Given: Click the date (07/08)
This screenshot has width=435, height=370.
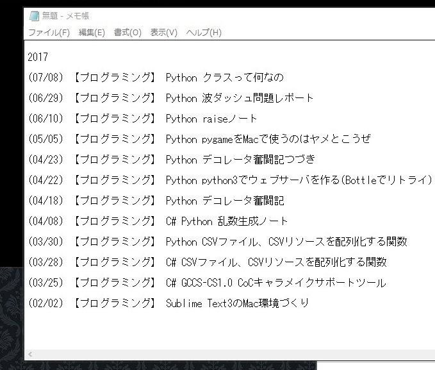Looking at the screenshot, I should (45, 78).
